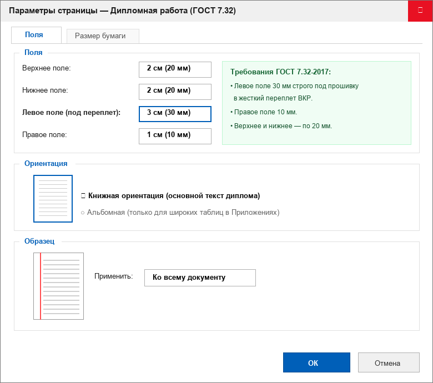Image resolution: width=433 pixels, height=383 pixels.
Task: Click the portrait page orientation thumbnail
Action: (x=53, y=199)
